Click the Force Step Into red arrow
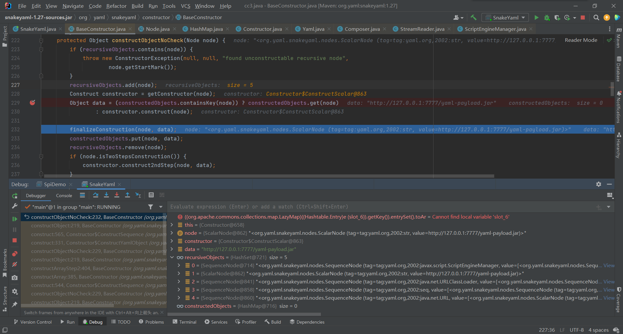 tap(117, 195)
